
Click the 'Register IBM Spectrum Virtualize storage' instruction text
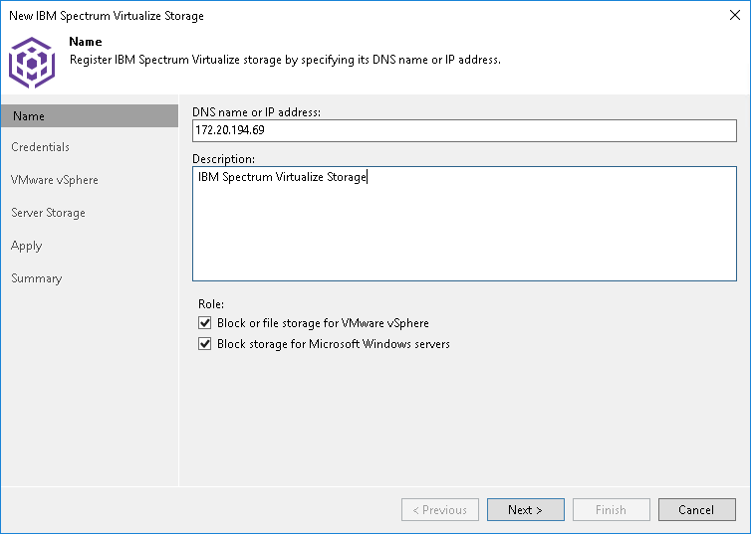(285, 60)
